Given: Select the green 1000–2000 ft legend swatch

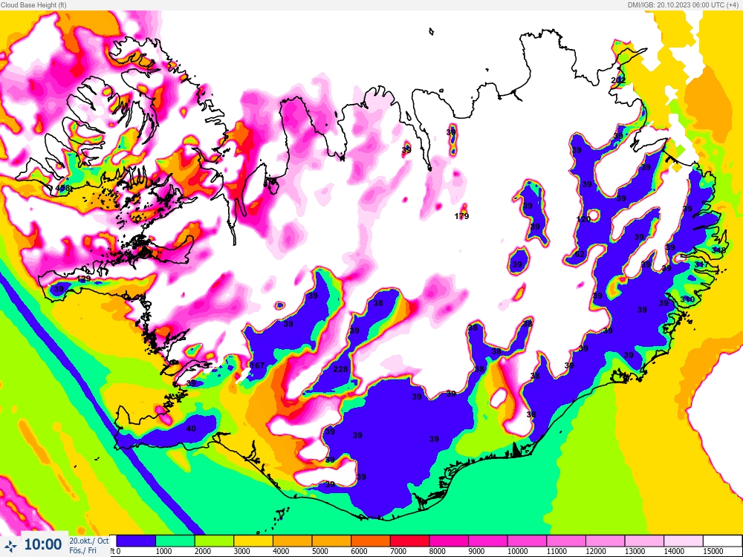Looking at the screenshot, I should (175, 541).
